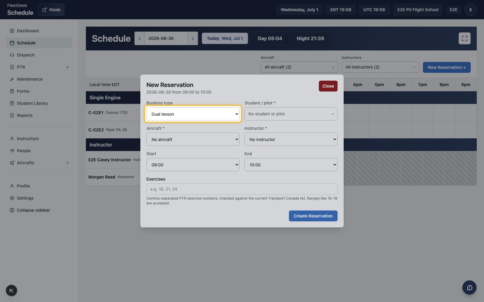The image size is (484, 302).
Task: Open the E user avatar menu
Action: click(470, 10)
